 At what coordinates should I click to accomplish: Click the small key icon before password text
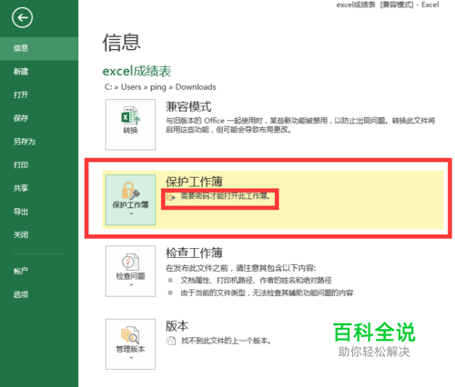pyautogui.click(x=171, y=197)
